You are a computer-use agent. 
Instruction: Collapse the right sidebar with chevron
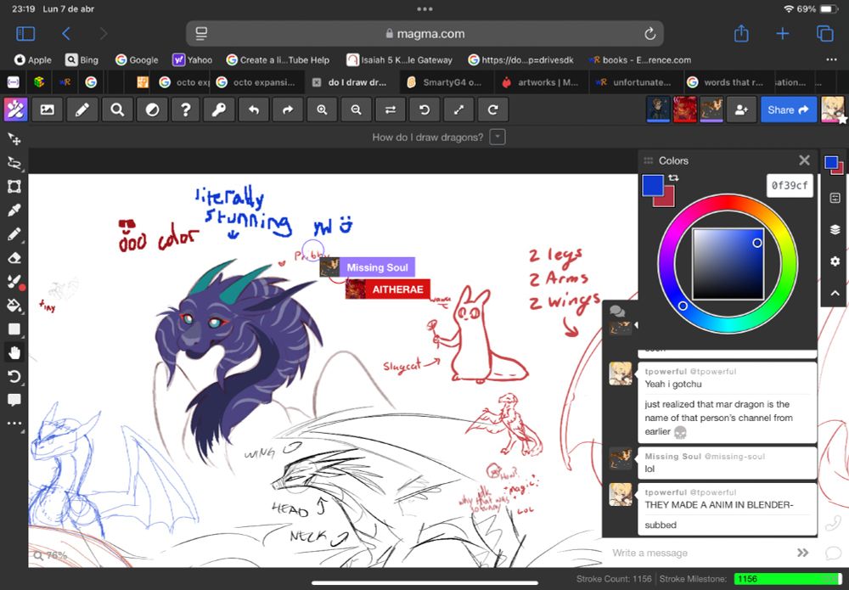835,294
